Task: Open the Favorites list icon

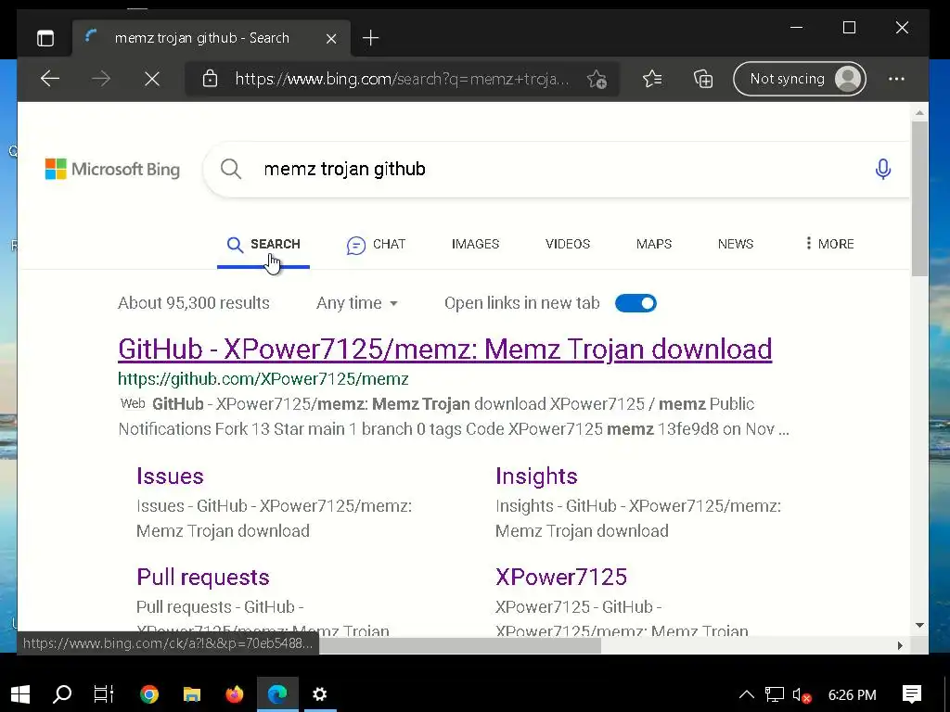Action: pos(652,79)
